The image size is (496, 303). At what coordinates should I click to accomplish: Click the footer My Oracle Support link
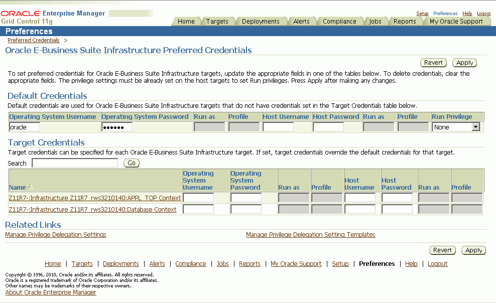[296, 264]
